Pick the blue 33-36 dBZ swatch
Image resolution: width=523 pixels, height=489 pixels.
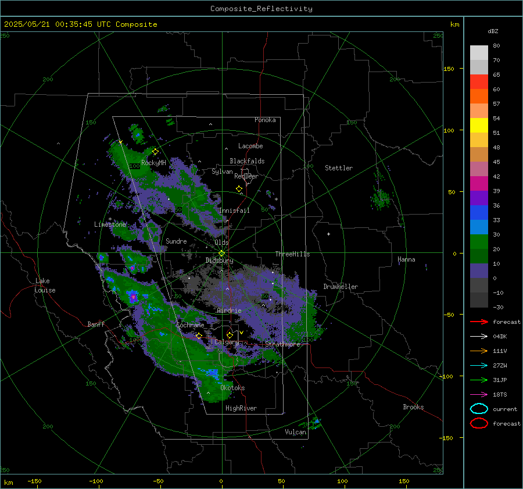pos(479,213)
